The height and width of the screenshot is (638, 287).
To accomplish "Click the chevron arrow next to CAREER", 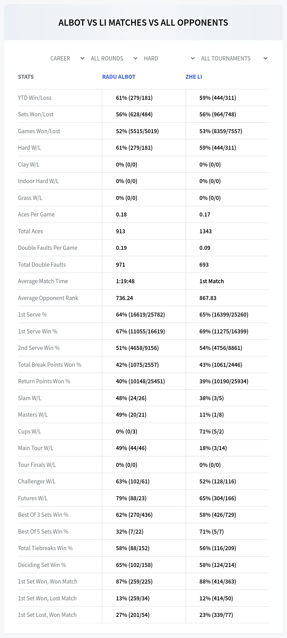I will pos(82,58).
